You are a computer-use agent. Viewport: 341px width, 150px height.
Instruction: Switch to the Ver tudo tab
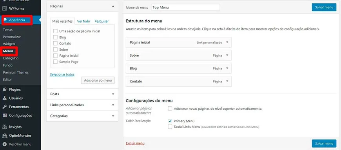click(x=83, y=21)
